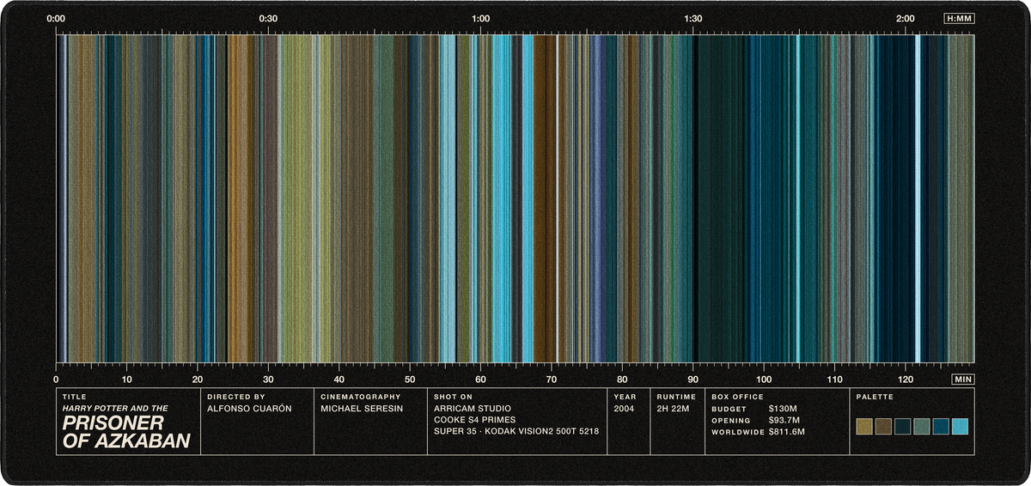1031x486 pixels.
Task: Click director name Alfonso Cuarón
Action: coord(249,409)
